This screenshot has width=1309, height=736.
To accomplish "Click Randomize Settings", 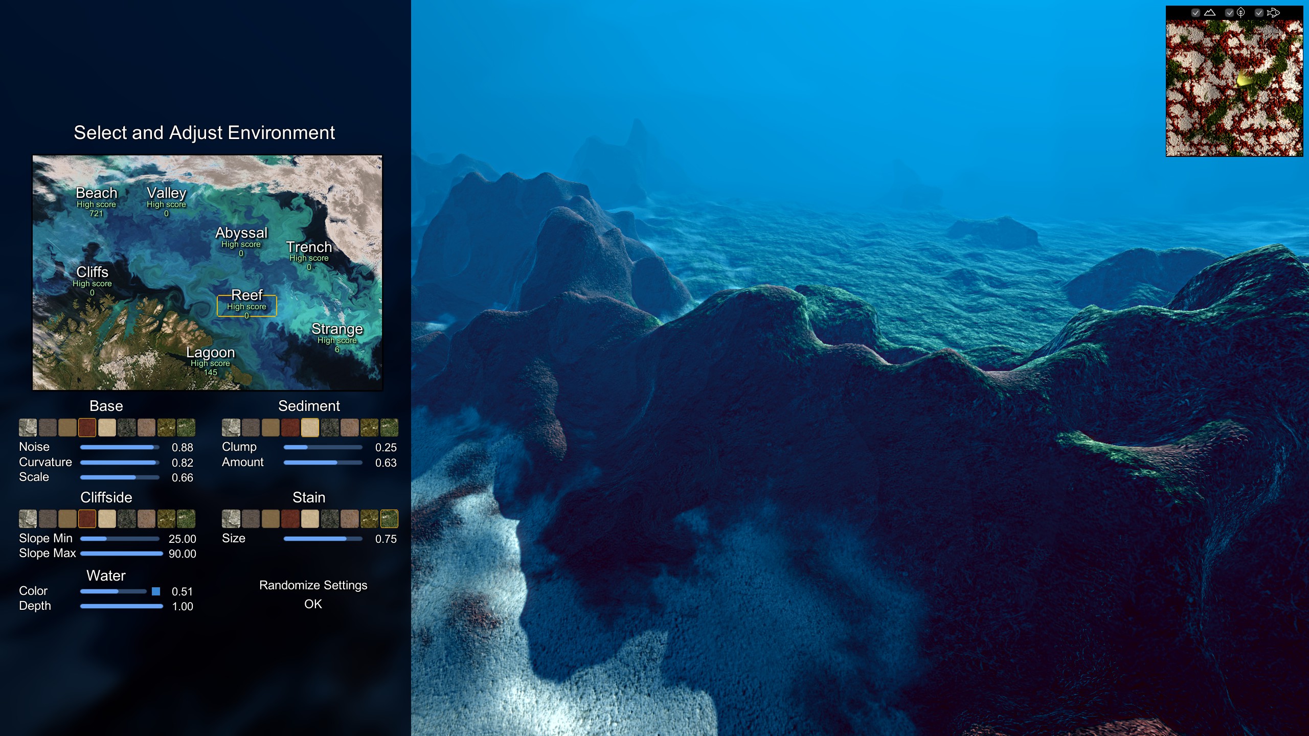I will pyautogui.click(x=313, y=585).
